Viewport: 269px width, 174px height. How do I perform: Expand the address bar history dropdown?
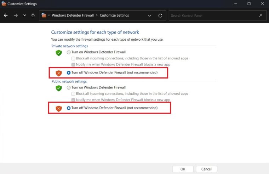(x=149, y=16)
